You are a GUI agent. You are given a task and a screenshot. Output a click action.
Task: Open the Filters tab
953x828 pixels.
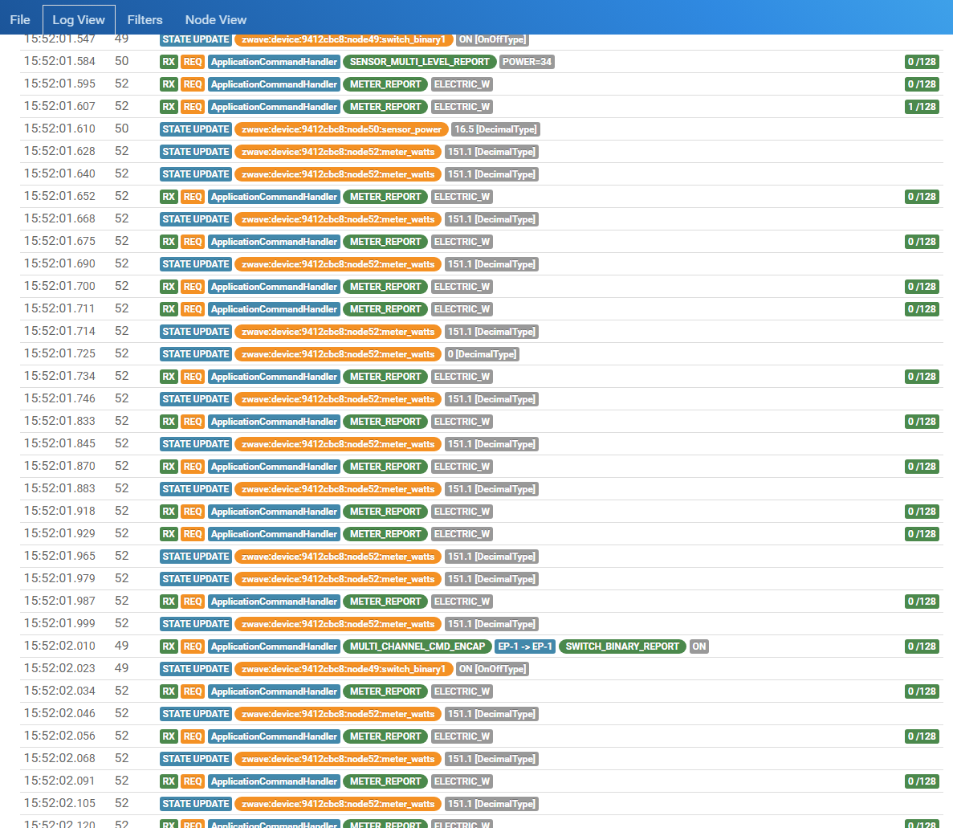pyautogui.click(x=145, y=19)
